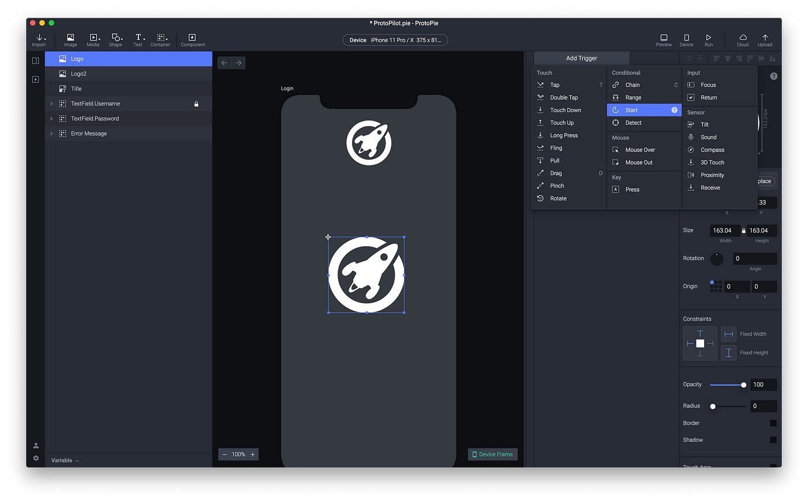
Task: Choose the Range conditional trigger
Action: click(x=644, y=97)
